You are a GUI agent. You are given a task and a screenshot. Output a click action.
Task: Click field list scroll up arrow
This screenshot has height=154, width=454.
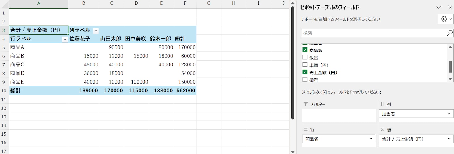pyautogui.click(x=450, y=47)
